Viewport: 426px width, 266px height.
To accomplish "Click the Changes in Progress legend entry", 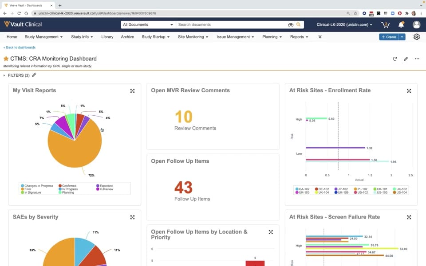I will (37, 186).
